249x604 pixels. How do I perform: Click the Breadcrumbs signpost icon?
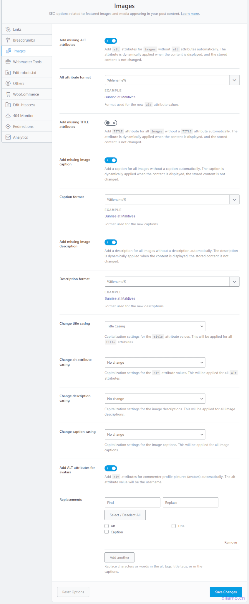8,40
